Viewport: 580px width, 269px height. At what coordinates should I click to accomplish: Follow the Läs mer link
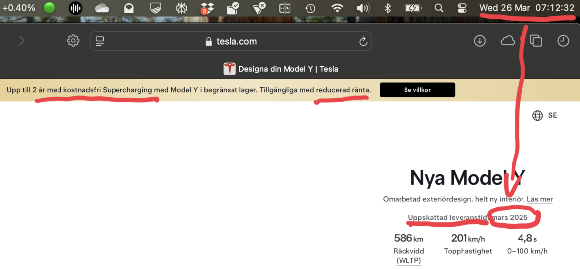click(539, 199)
